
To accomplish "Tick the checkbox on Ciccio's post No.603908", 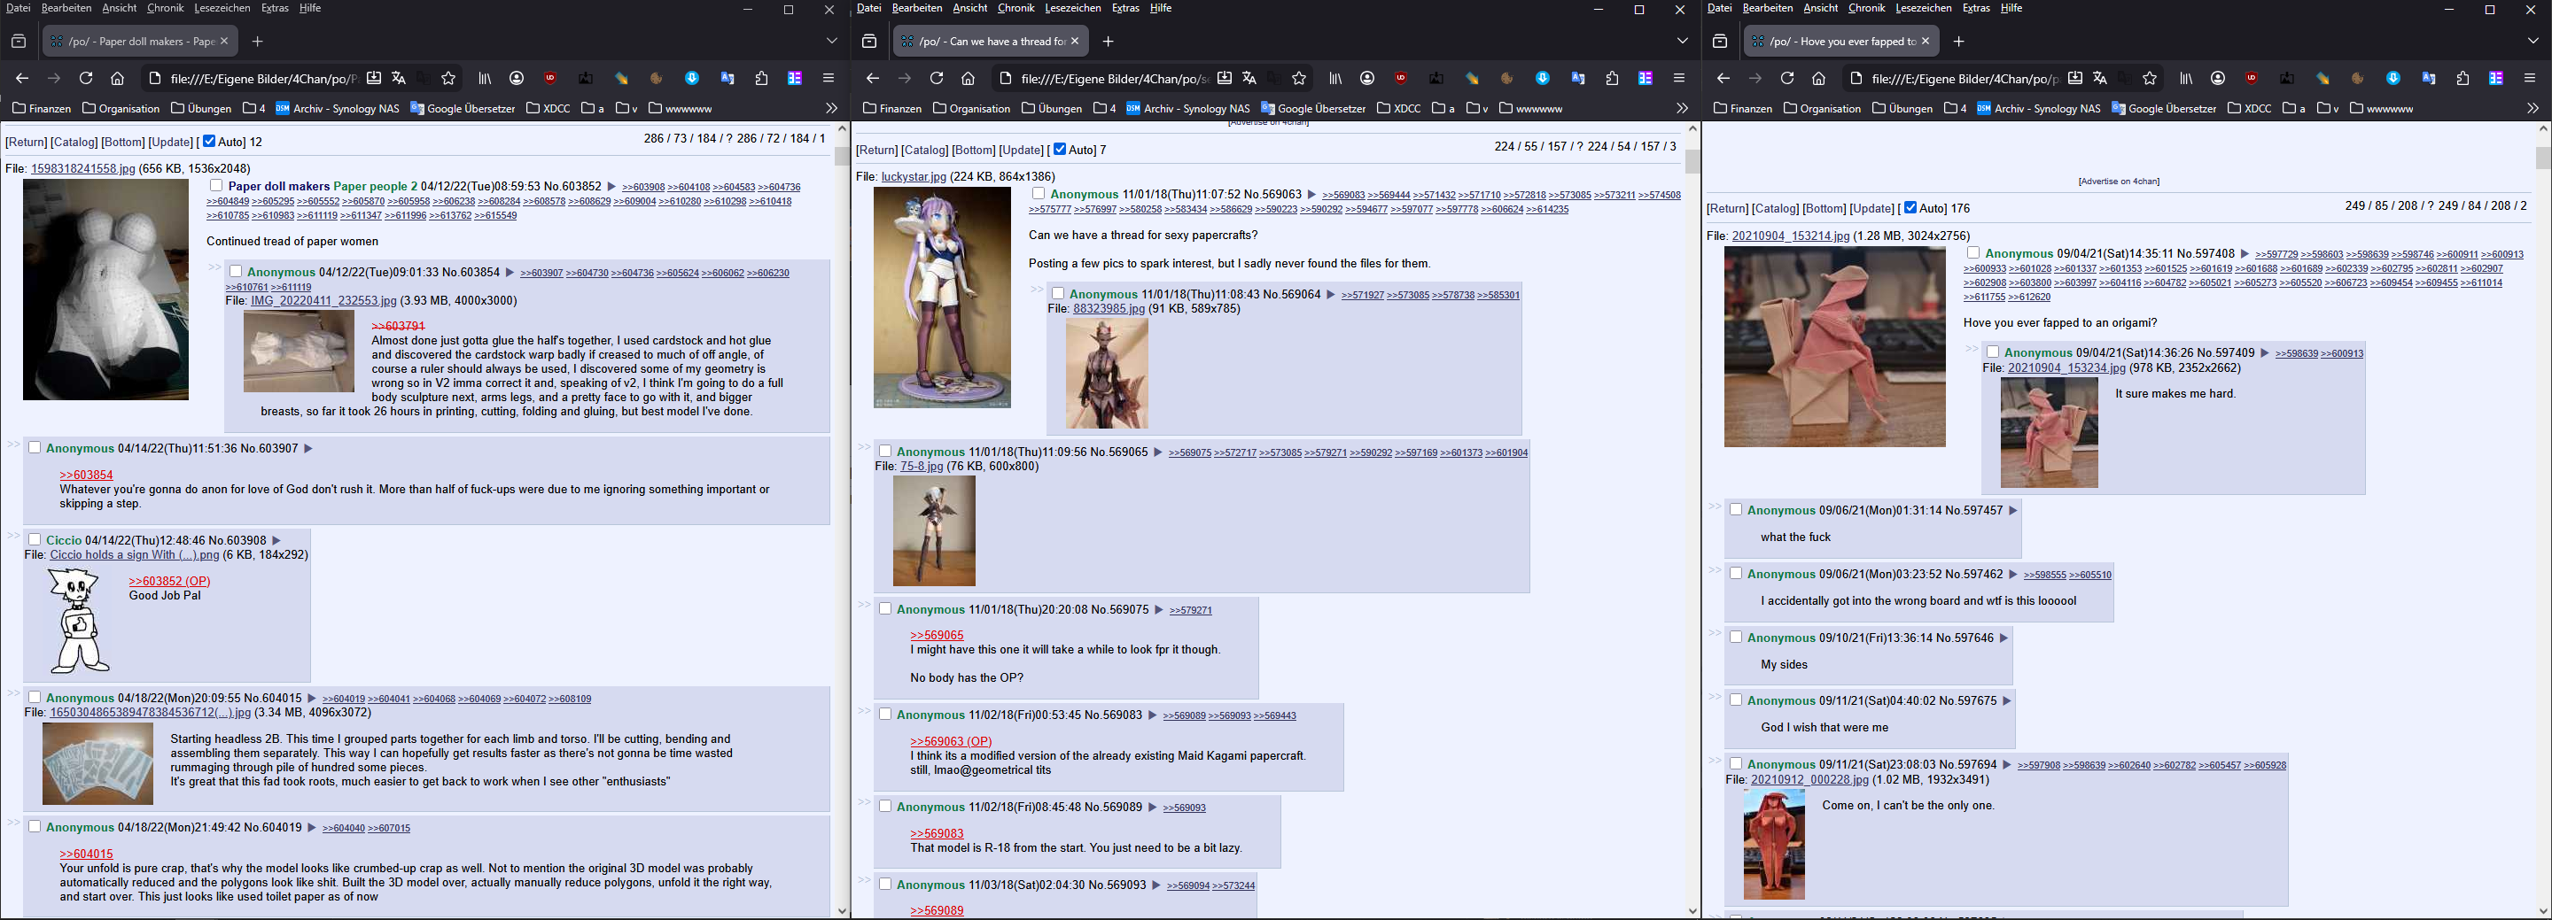I will click(x=35, y=540).
